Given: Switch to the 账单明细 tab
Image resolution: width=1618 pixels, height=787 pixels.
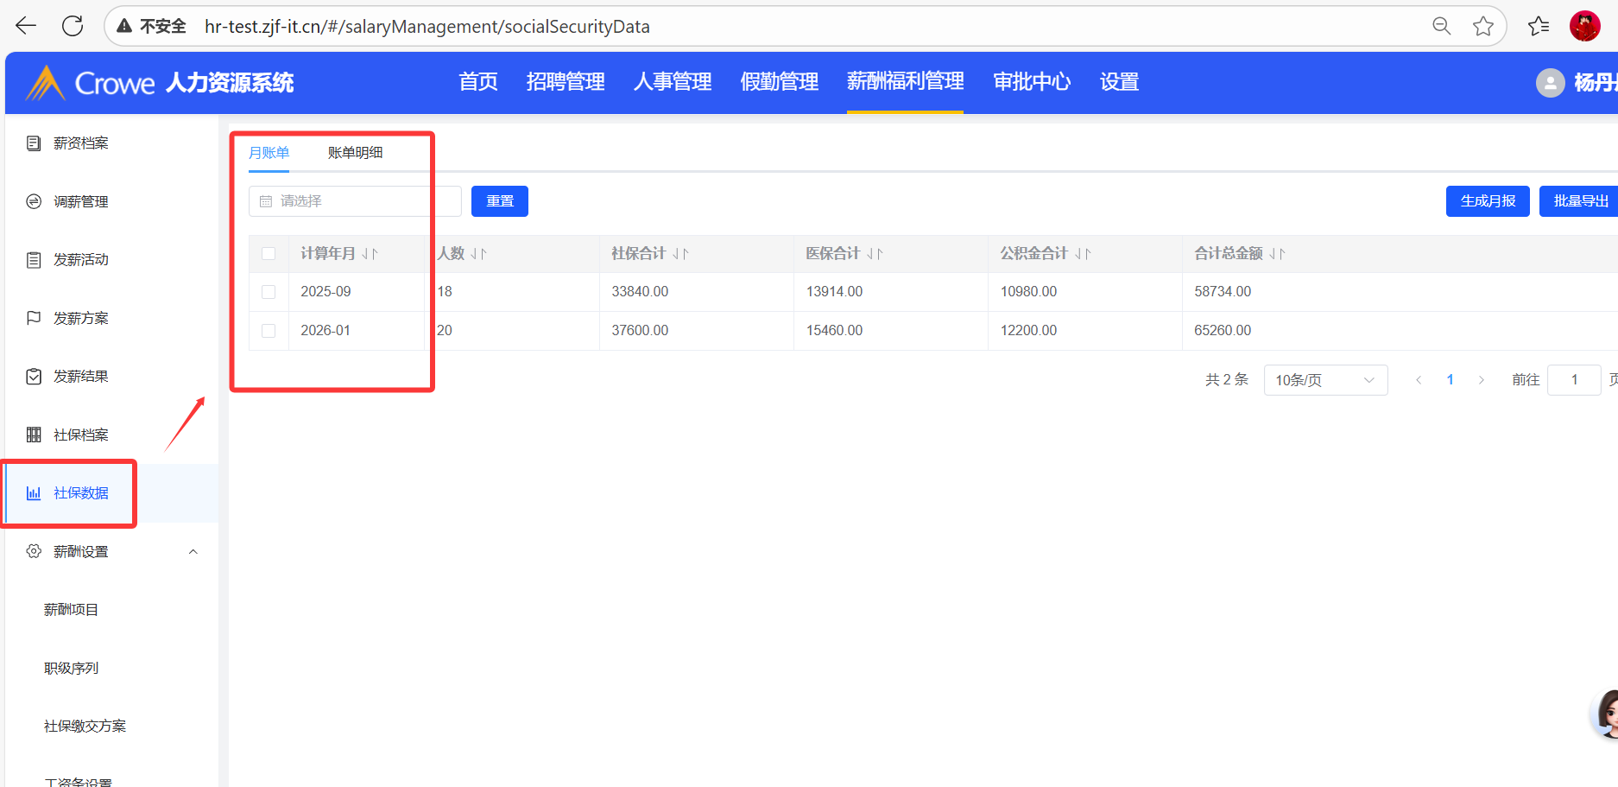Looking at the screenshot, I should click(x=355, y=153).
